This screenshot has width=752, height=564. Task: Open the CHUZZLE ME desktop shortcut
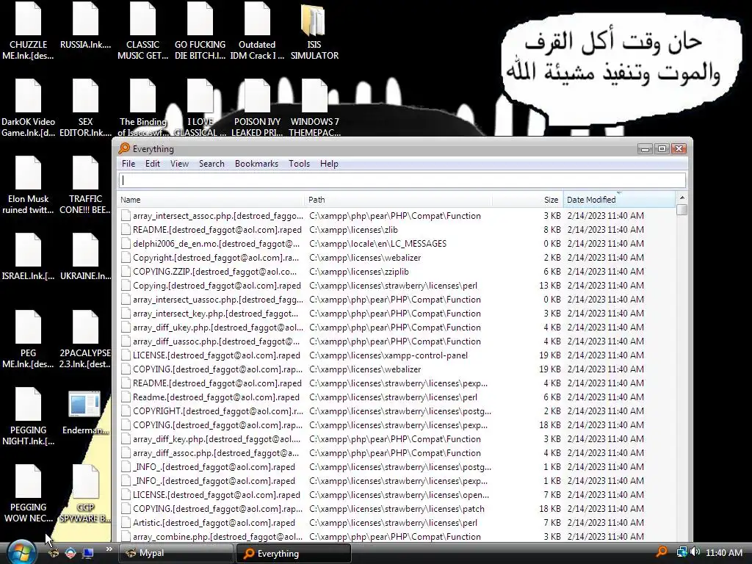click(28, 32)
